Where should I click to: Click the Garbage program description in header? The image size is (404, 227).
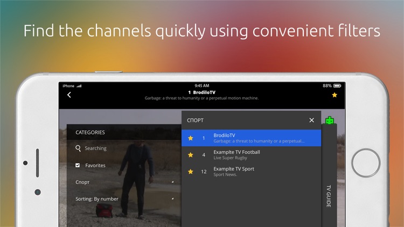coord(201,98)
